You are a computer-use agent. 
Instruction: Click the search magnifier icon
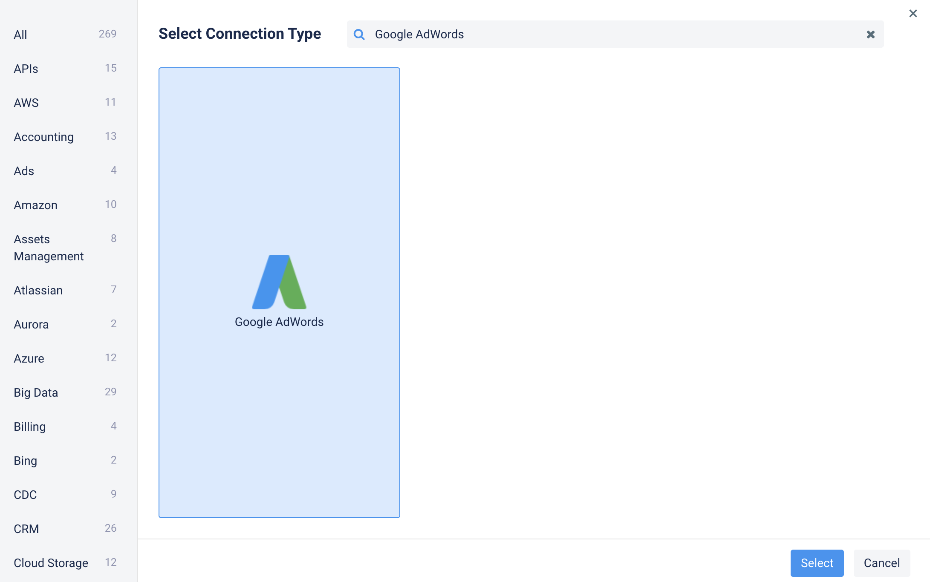pyautogui.click(x=359, y=34)
